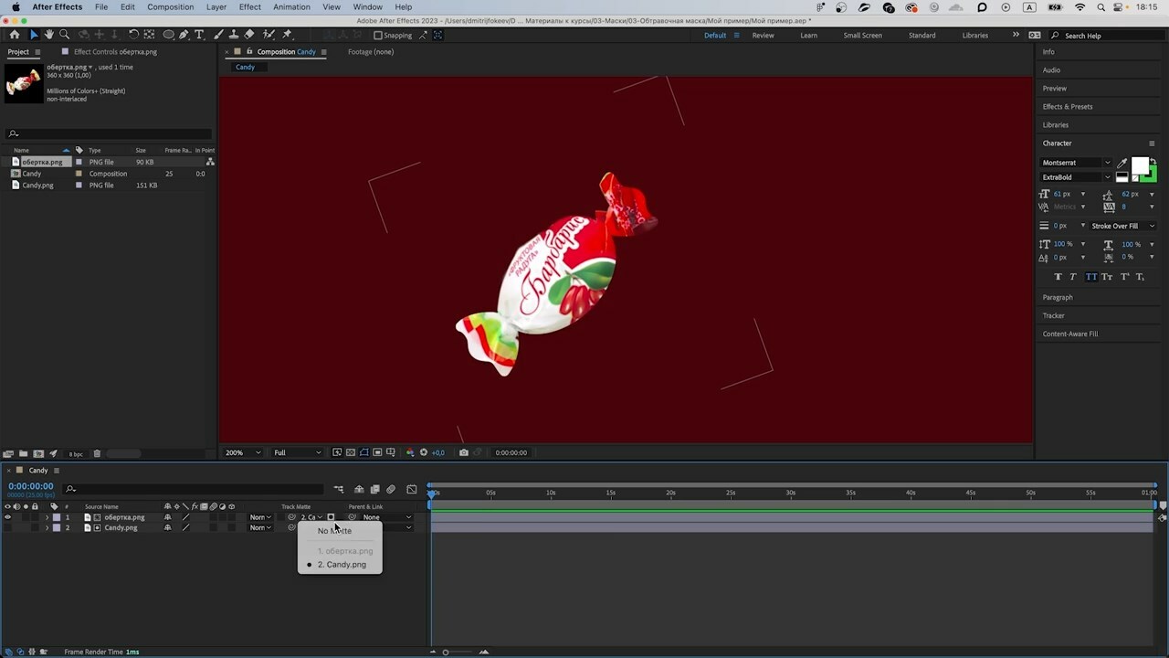The width and height of the screenshot is (1169, 658).
Task: Select the Puppet Pin tool
Action: point(287,35)
